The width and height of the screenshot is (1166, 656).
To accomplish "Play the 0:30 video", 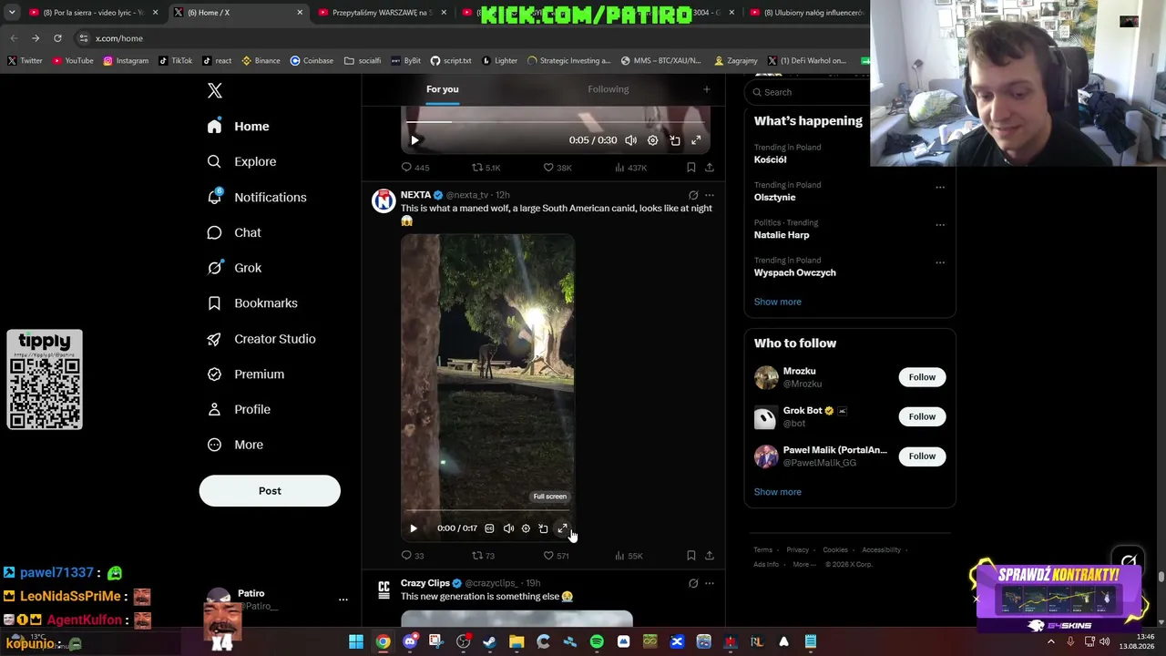I will (x=414, y=140).
